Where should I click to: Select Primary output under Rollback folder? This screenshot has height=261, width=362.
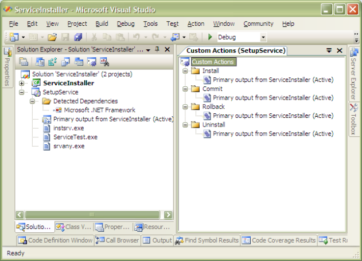coord(273,116)
